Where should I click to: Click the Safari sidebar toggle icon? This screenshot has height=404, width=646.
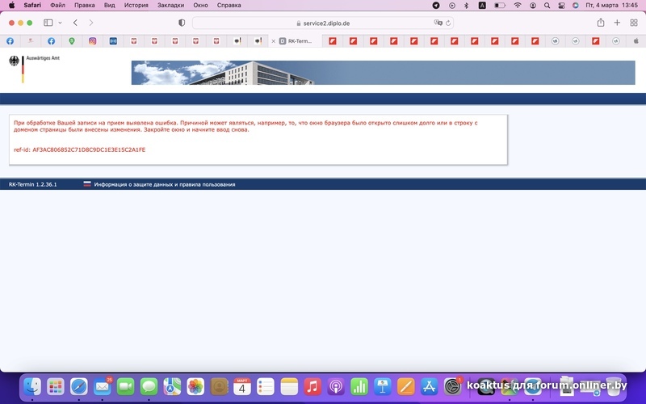coord(48,23)
